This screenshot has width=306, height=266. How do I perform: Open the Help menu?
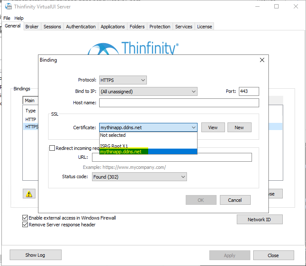point(19,18)
